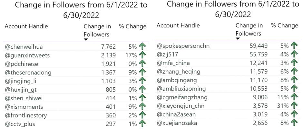Click the trend arrow in the @spokespersonchn row
The width and height of the screenshot is (303, 129).
[x=294, y=46]
